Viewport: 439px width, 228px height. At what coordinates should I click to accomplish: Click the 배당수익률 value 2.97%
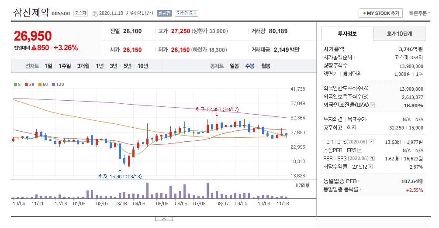pos(416,167)
